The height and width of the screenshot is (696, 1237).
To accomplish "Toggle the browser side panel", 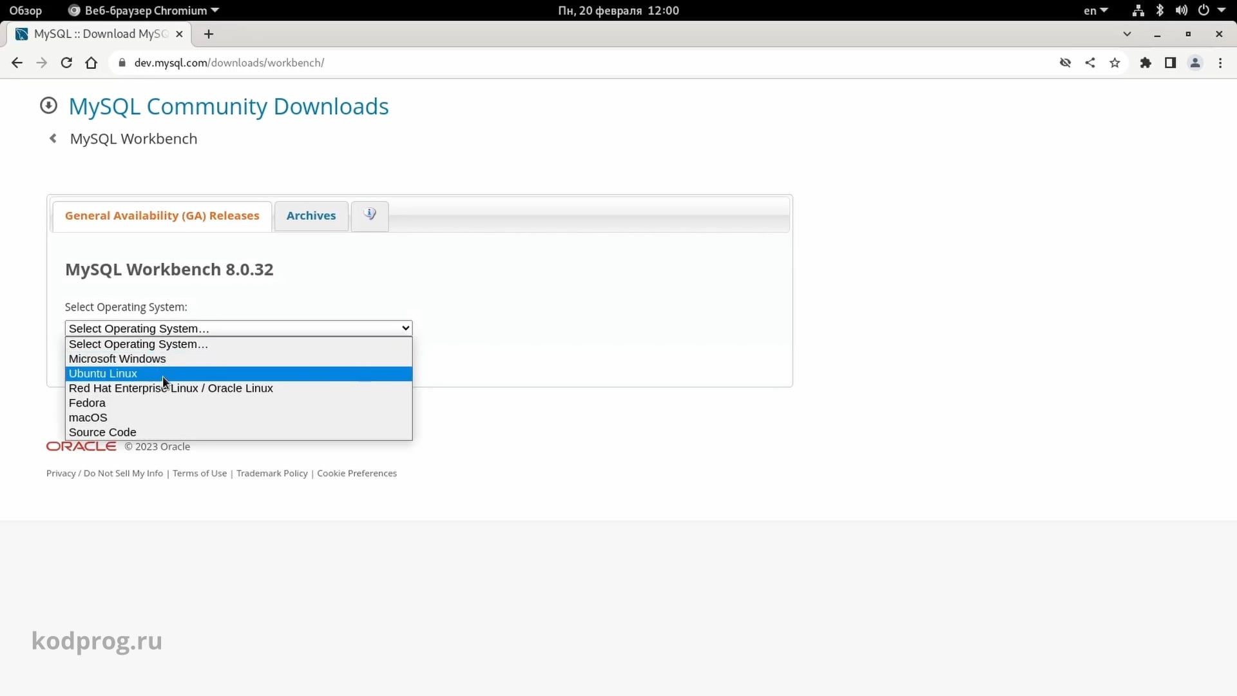I will [1171, 63].
